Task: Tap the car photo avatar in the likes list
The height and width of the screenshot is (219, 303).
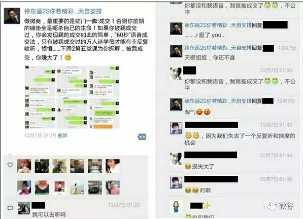Action: [95, 187]
